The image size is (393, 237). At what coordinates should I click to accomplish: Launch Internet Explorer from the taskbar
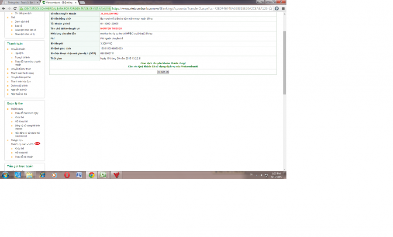pos(42,175)
